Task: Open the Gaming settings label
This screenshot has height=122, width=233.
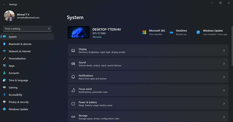Action: [x=13, y=88]
